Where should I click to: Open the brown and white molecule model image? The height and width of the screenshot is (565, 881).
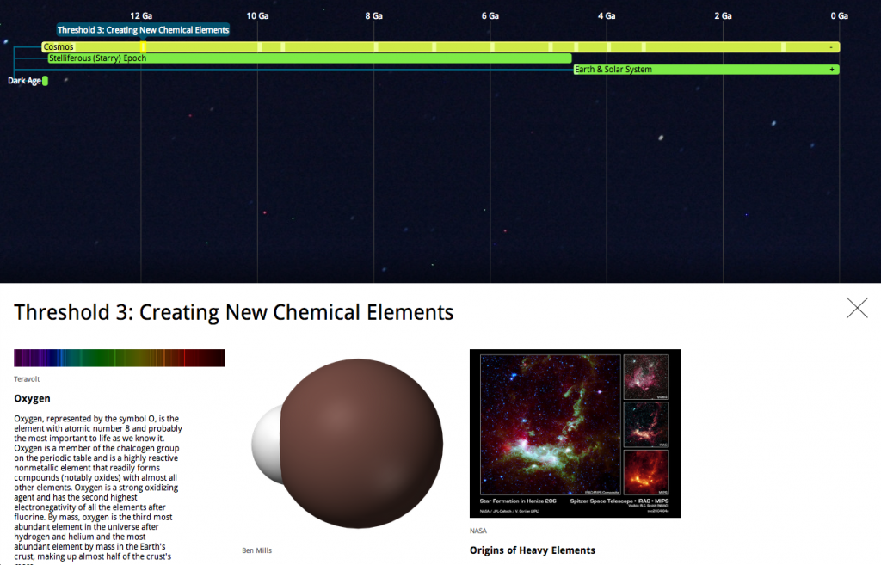click(x=348, y=444)
